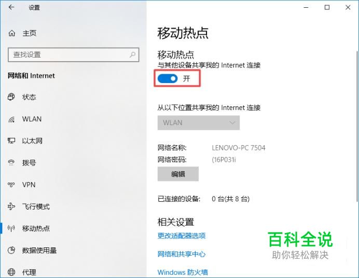Focus the 查找设置 search field
This screenshot has height=278, width=359.
[x=74, y=54]
